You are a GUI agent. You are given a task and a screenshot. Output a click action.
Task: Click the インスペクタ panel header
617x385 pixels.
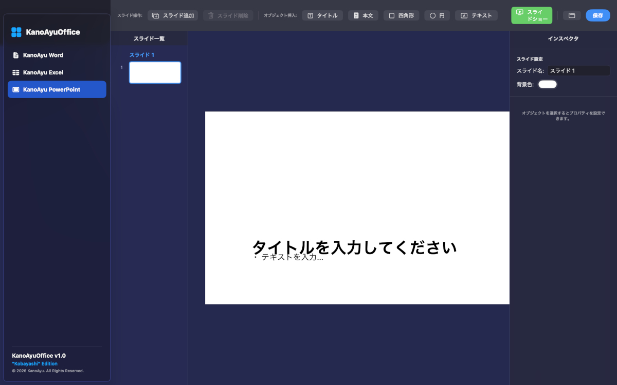point(563,38)
